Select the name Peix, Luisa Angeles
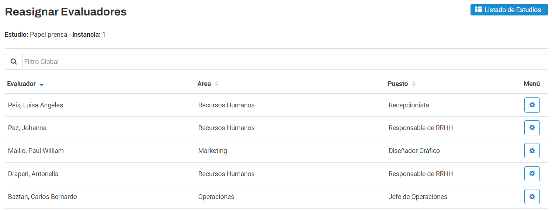 35,105
